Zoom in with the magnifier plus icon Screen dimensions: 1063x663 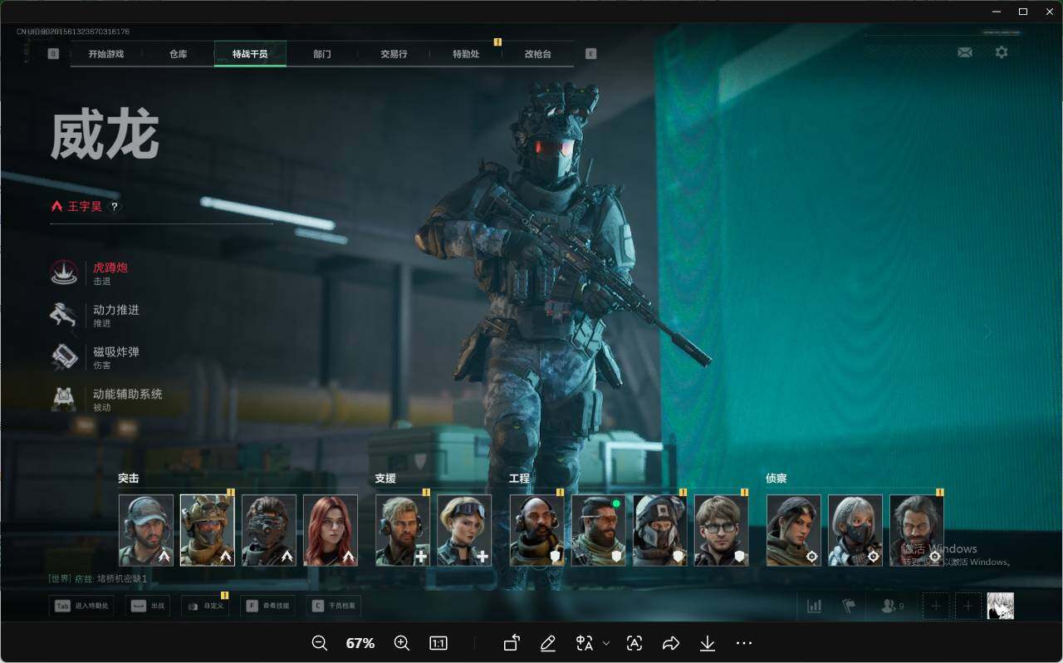tap(402, 643)
